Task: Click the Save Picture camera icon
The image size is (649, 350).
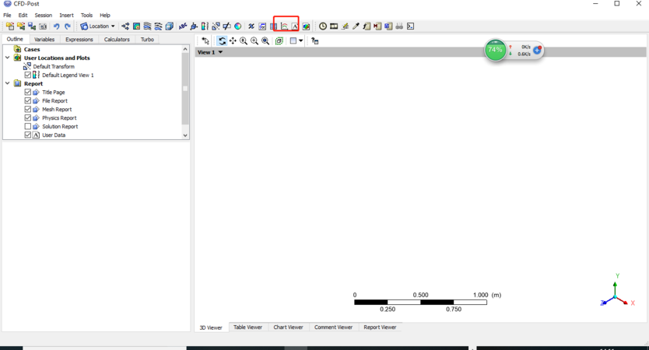Action: [43, 26]
